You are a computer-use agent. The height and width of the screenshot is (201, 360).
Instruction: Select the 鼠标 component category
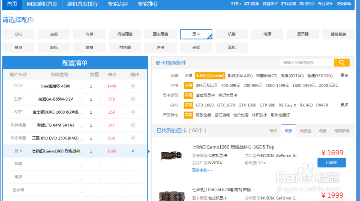(x=54, y=47)
